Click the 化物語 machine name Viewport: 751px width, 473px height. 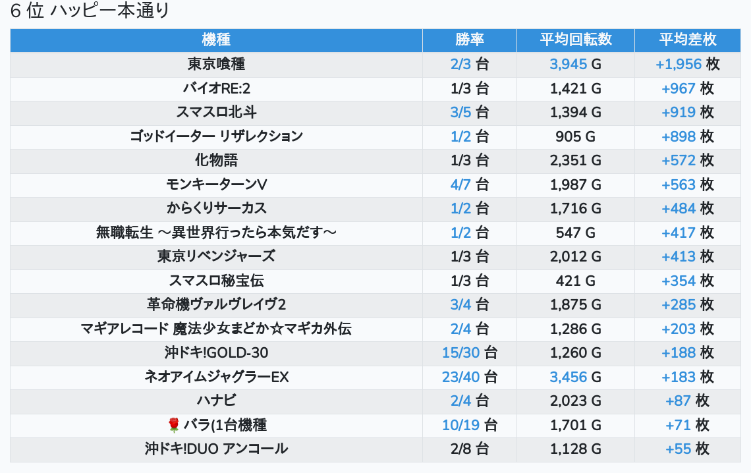coord(216,161)
